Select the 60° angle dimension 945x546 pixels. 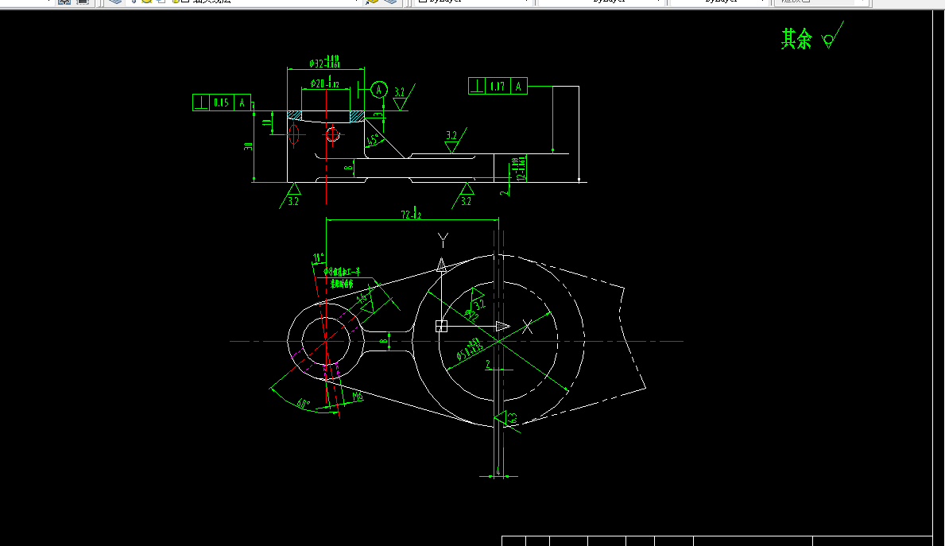coord(303,403)
